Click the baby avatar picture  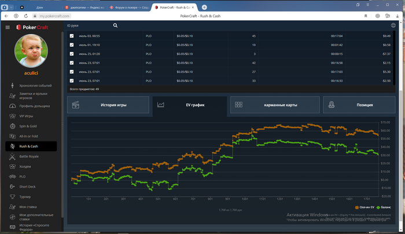31,51
